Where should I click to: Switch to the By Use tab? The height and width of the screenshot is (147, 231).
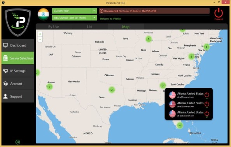click(x=54, y=27)
